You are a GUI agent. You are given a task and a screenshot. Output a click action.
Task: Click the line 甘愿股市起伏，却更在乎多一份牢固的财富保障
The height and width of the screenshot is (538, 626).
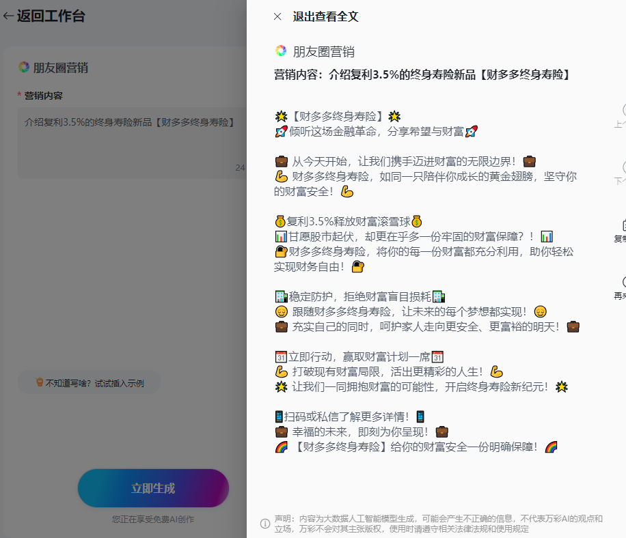coord(413,236)
